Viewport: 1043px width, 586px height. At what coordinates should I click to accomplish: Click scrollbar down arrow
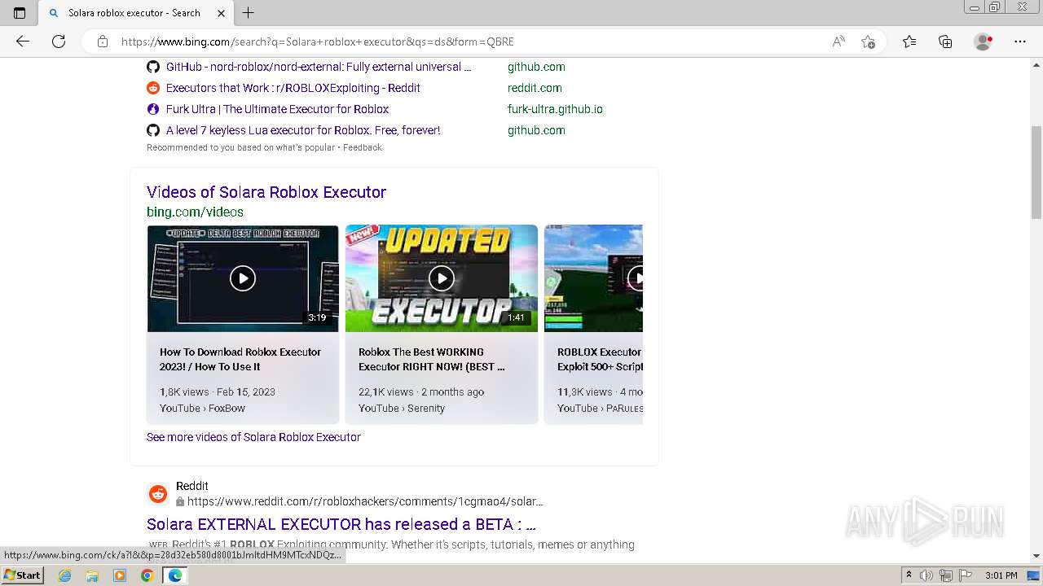(x=1036, y=556)
